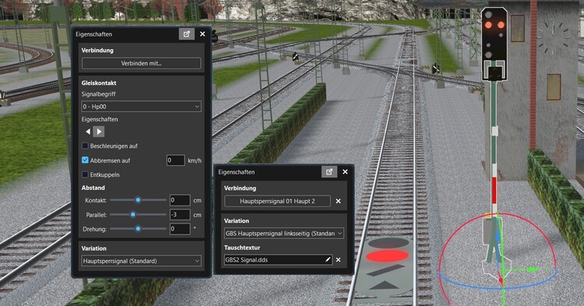Click the Verbinden mit... button
This screenshot has width=584, height=306.
click(x=142, y=63)
